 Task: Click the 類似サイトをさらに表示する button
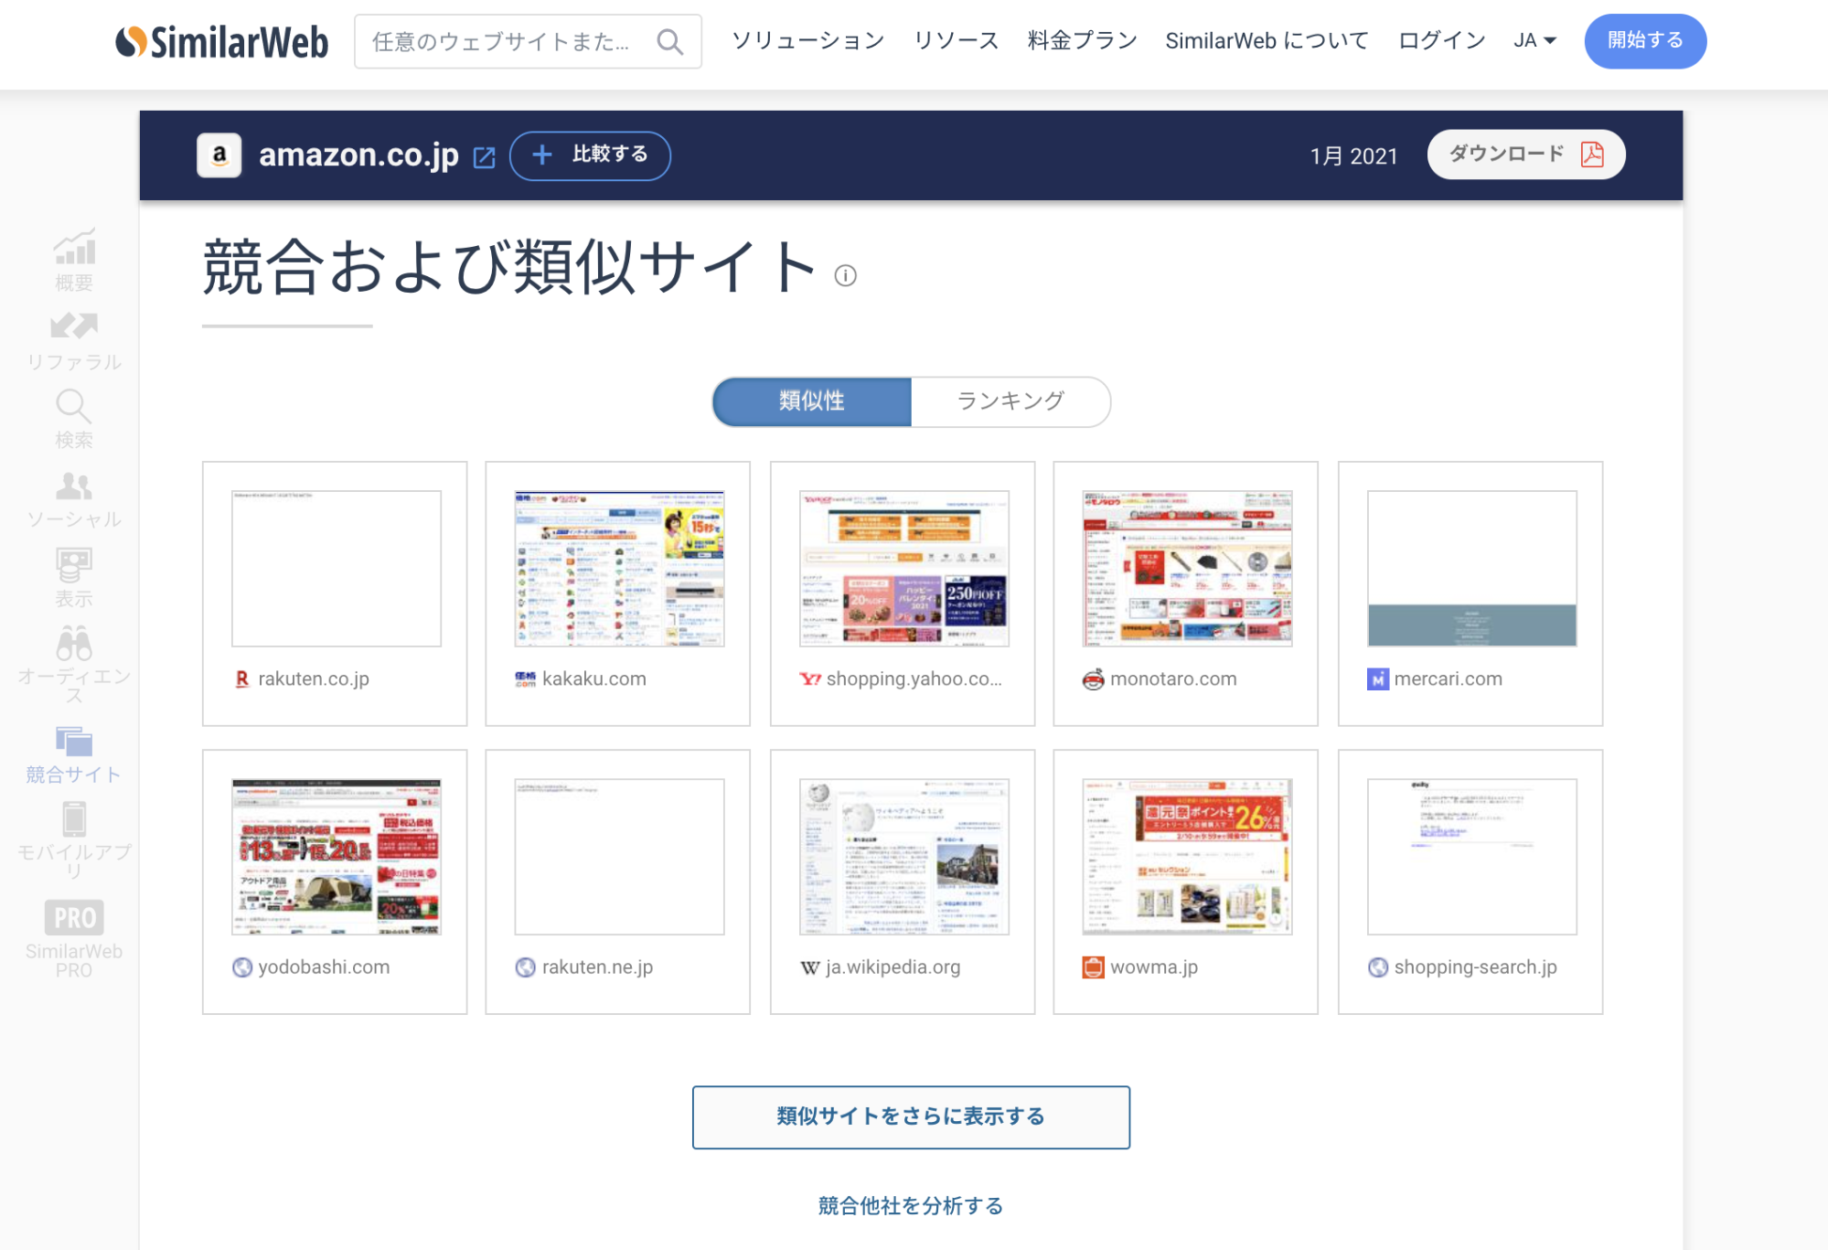(911, 1116)
